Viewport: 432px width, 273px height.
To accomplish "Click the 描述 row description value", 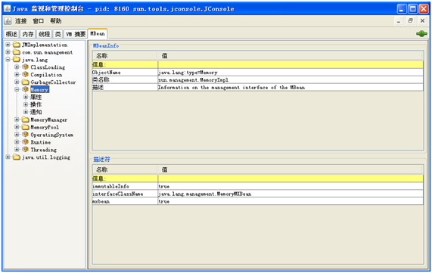I will click(291, 87).
